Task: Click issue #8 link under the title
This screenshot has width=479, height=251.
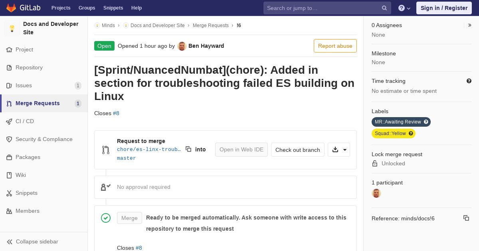Action: (116, 113)
